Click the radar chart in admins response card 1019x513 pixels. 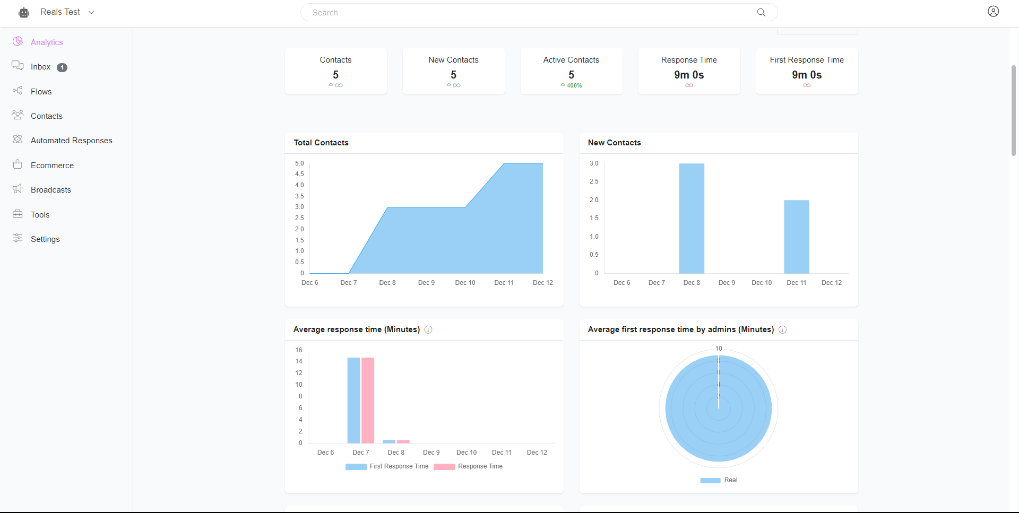coord(719,408)
